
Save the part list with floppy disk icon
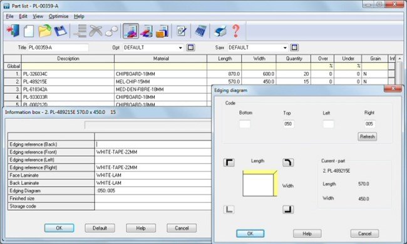click(61, 31)
